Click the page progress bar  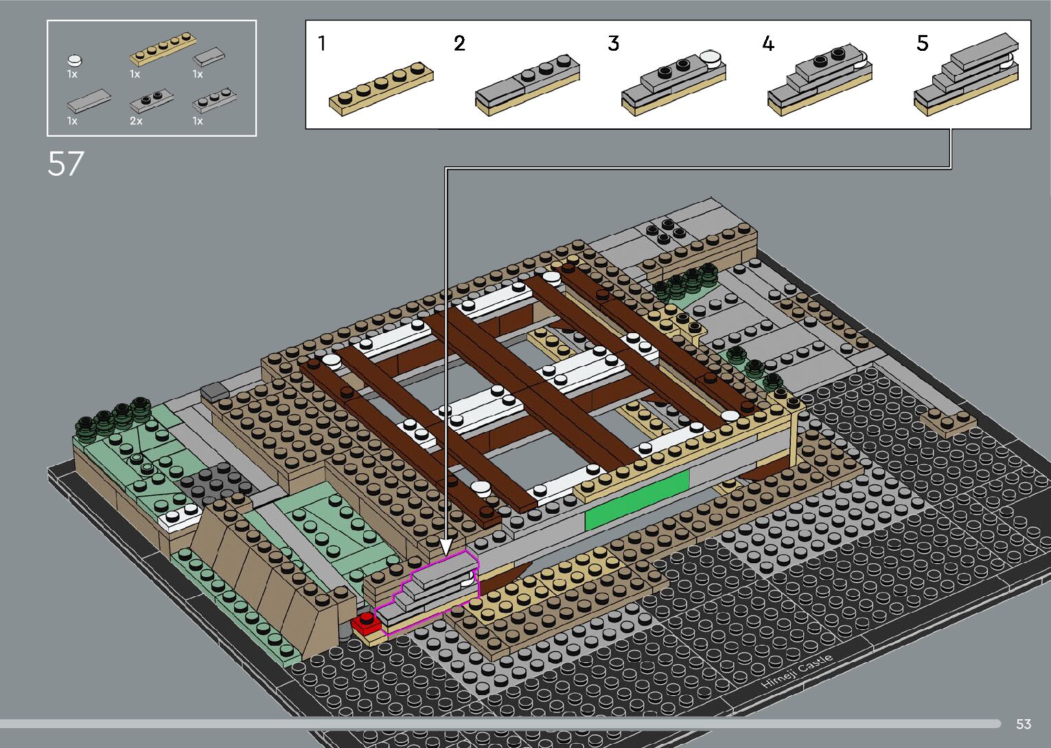(501, 724)
